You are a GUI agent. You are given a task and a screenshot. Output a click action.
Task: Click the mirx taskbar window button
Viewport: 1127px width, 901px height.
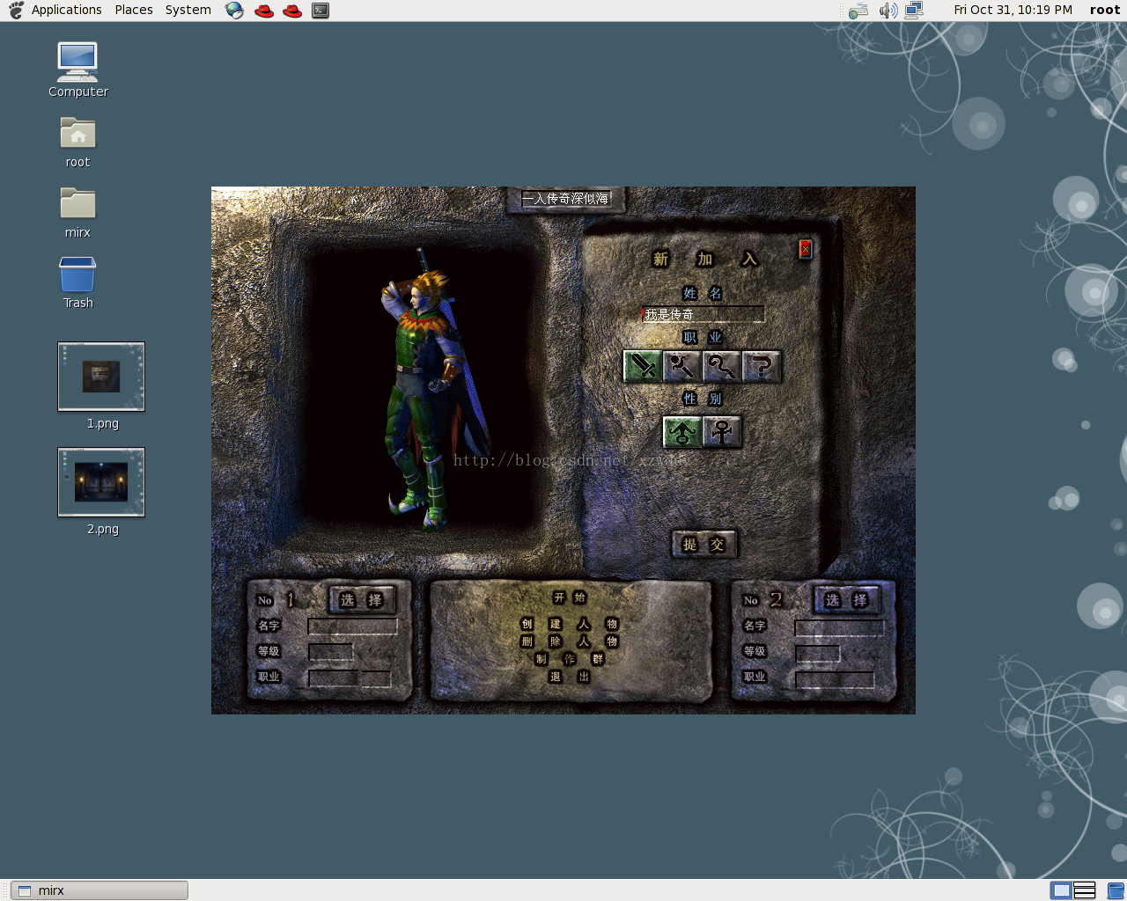(x=99, y=890)
